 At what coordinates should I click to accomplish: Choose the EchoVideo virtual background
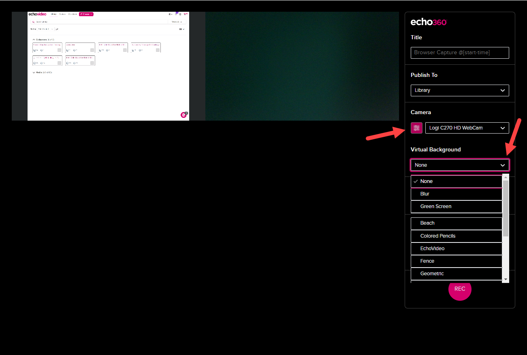(457, 249)
